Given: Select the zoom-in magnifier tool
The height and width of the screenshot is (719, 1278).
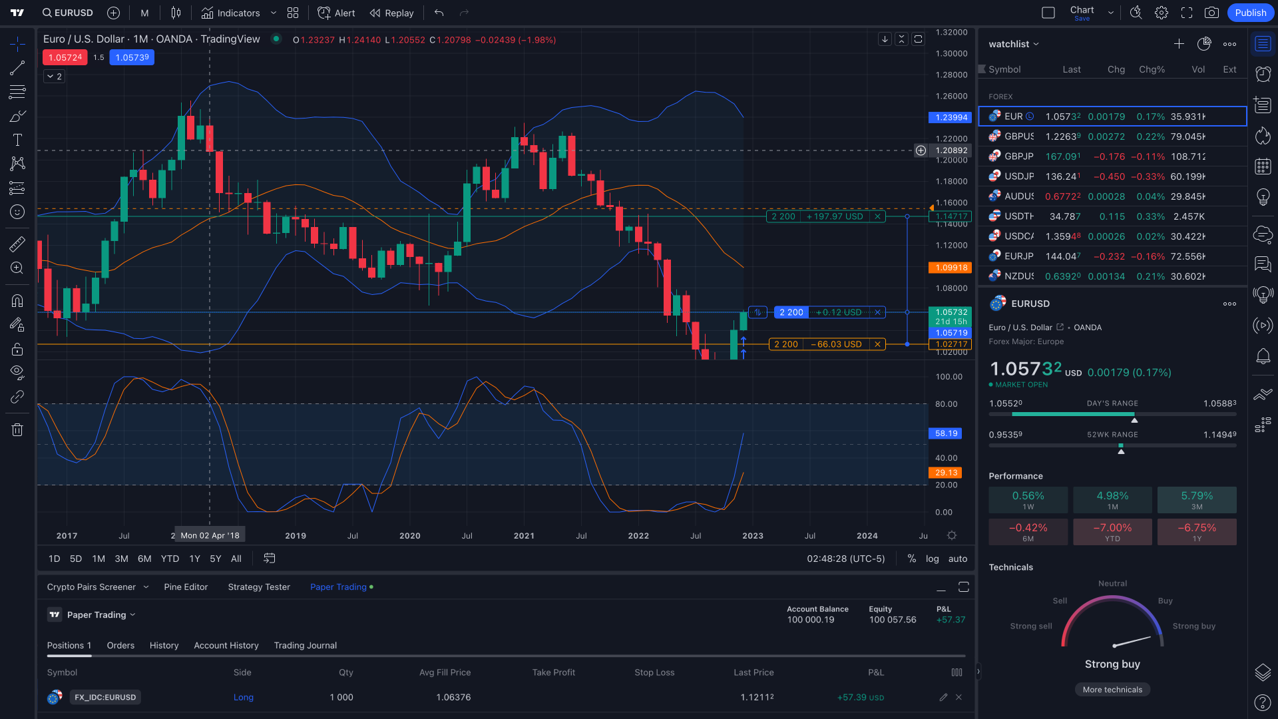Looking at the screenshot, I should (17, 268).
